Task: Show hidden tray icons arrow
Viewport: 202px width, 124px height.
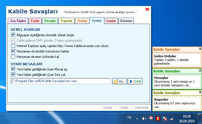Action: click(137, 118)
